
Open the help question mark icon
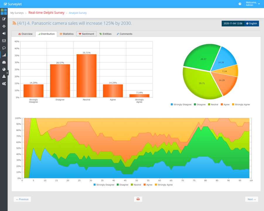240,4
